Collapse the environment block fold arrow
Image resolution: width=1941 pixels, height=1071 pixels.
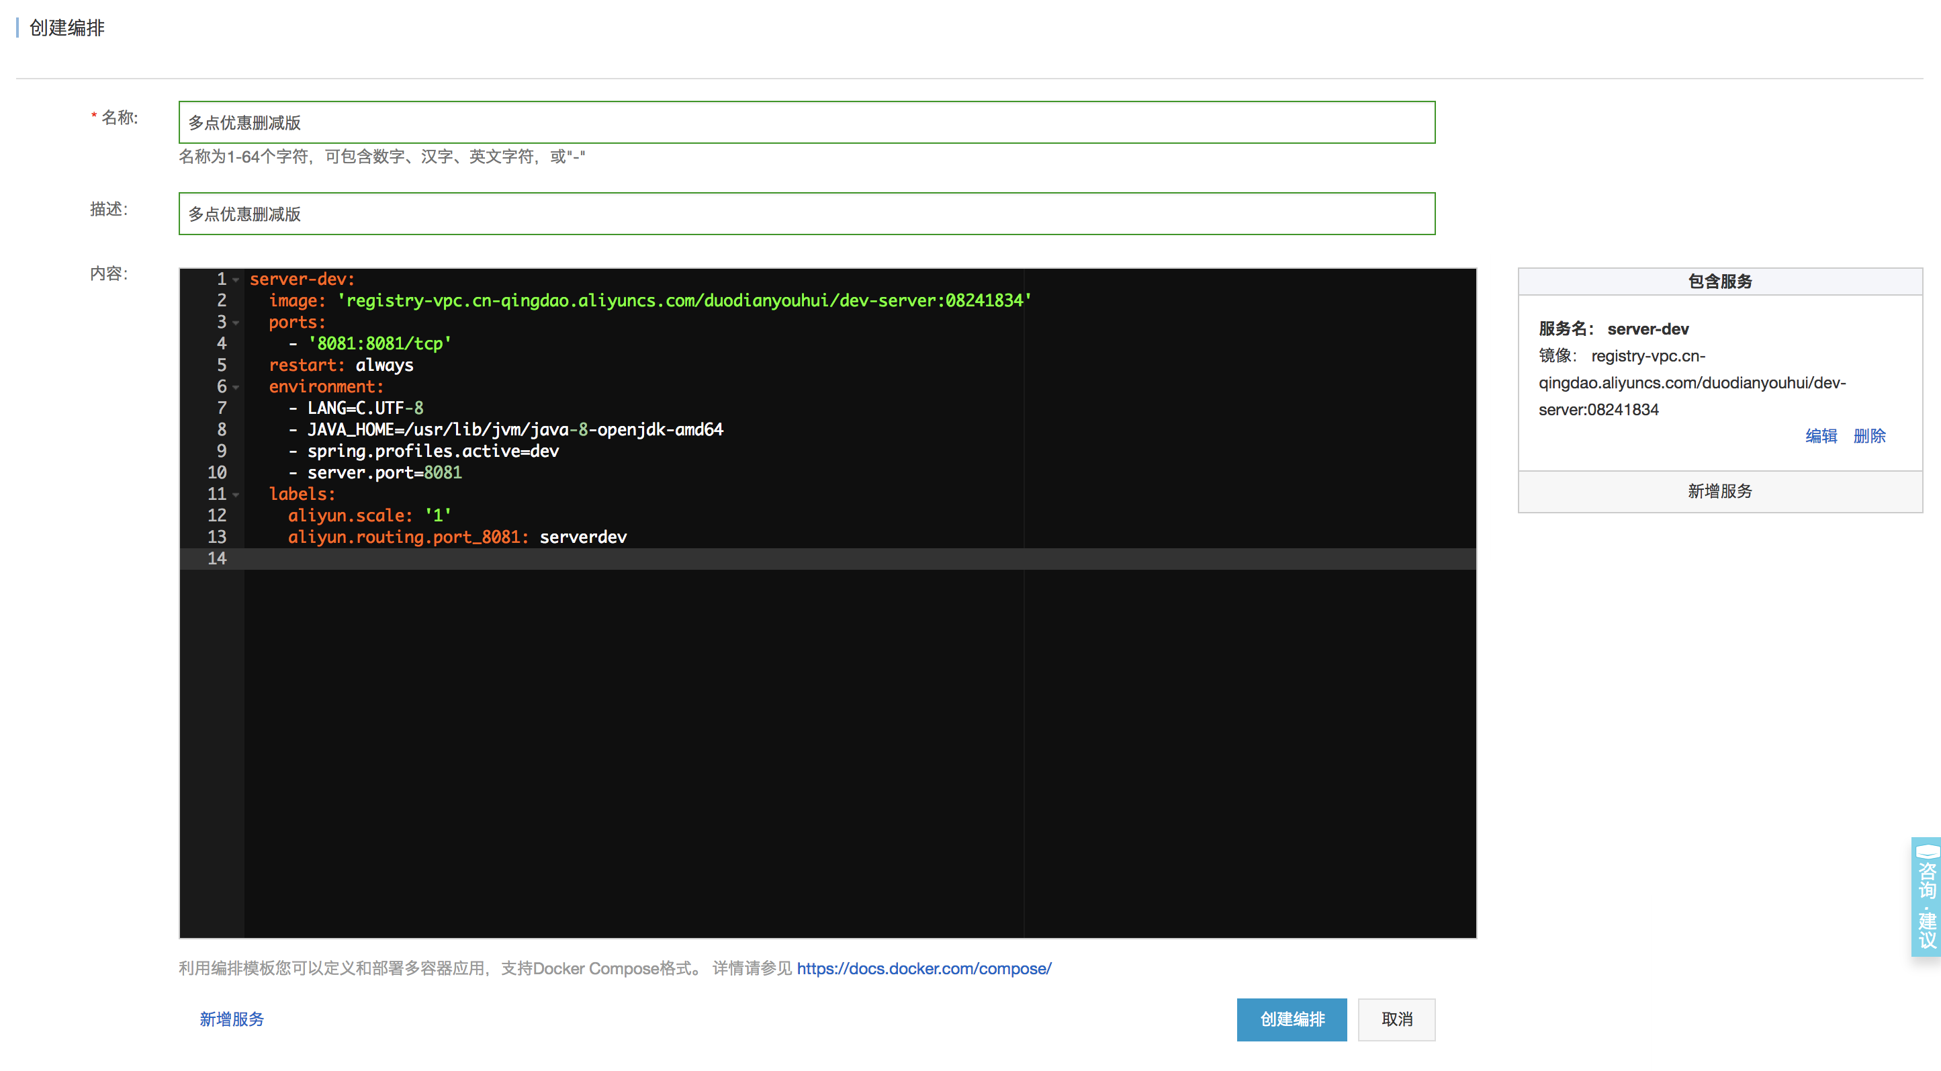pyautogui.click(x=236, y=388)
